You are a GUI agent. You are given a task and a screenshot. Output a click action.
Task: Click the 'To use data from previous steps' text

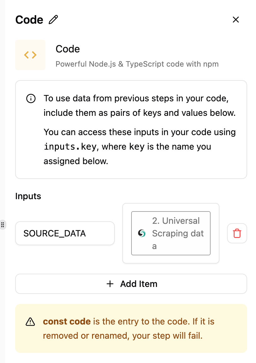click(x=136, y=98)
